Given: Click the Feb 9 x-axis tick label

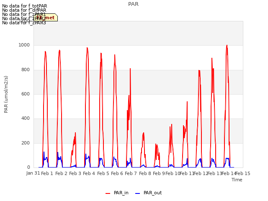Looking at the screenshot, I should tap(159, 173).
